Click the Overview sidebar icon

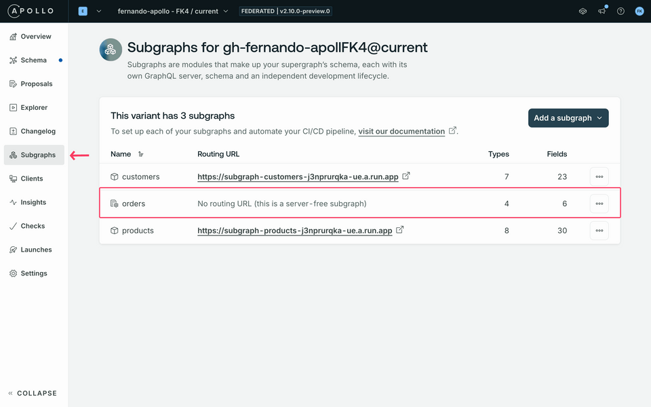(x=14, y=37)
